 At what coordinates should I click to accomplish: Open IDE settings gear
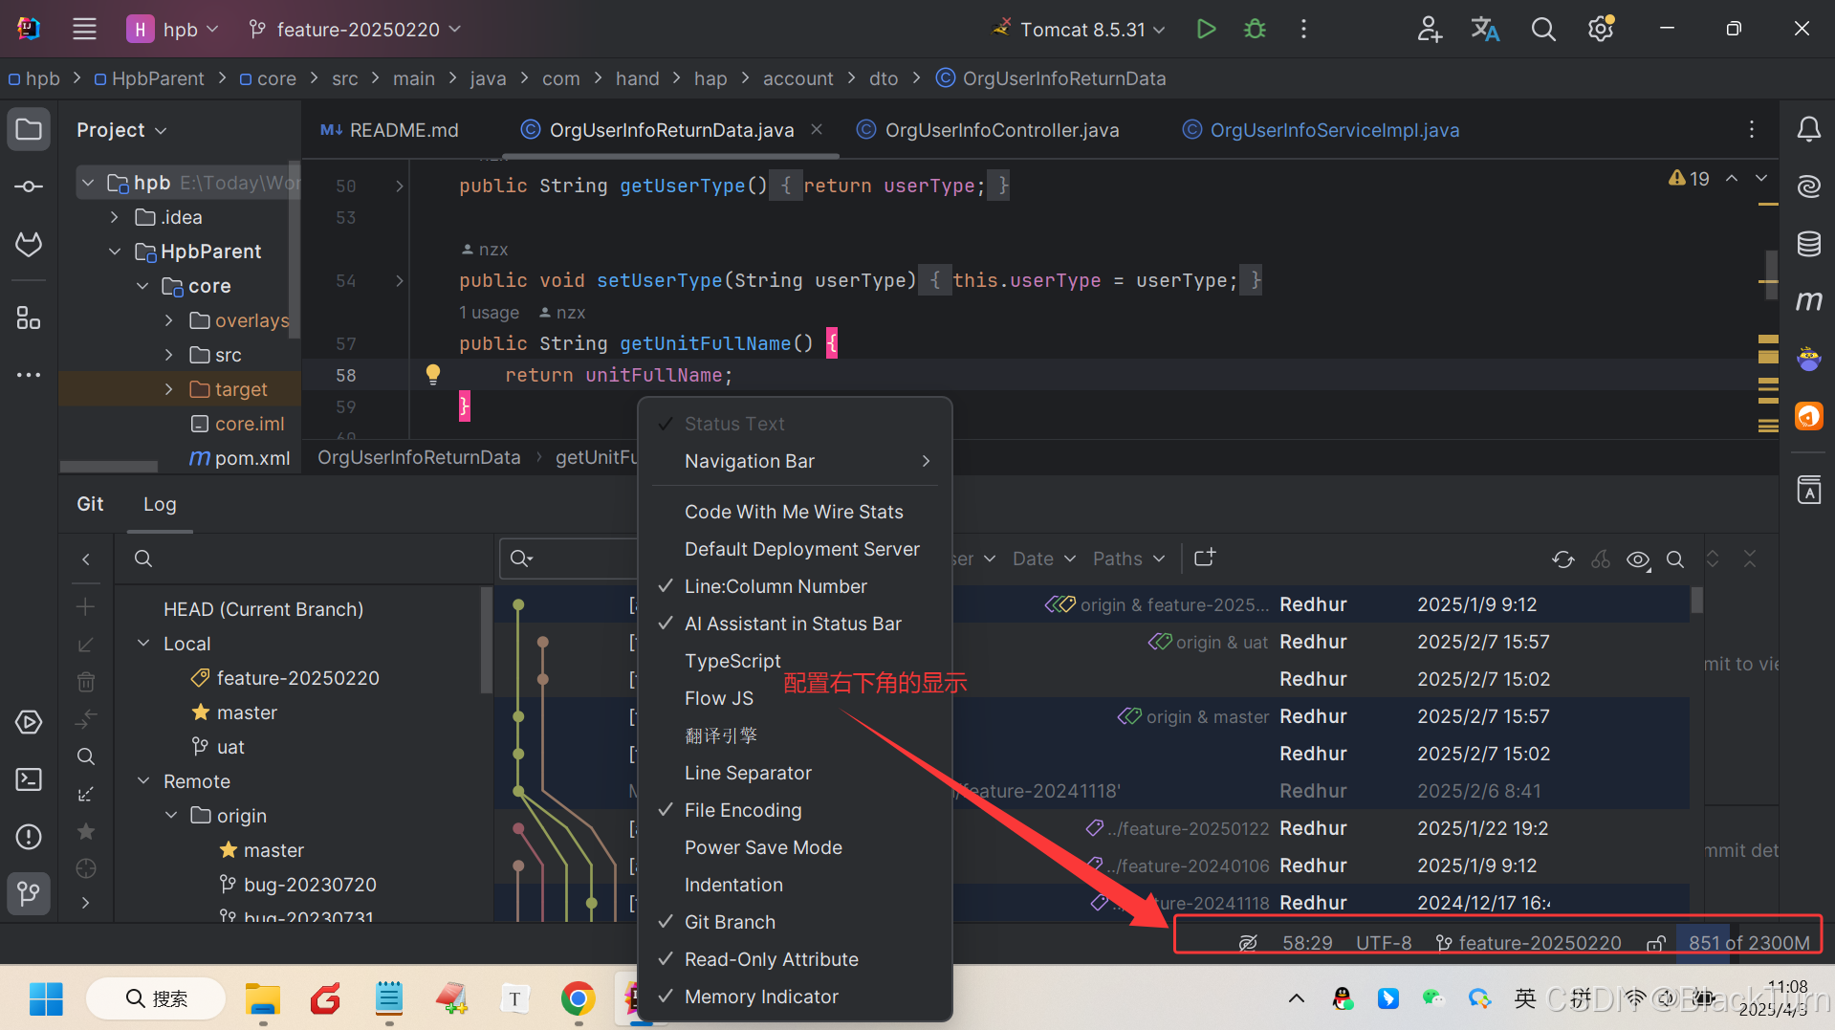1601,29
